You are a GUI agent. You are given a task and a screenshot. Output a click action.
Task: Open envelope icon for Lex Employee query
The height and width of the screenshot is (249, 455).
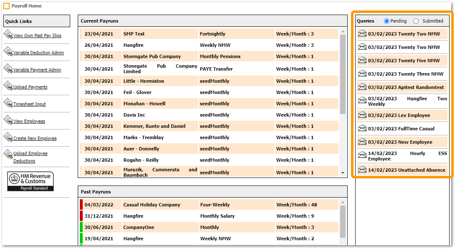click(x=362, y=115)
